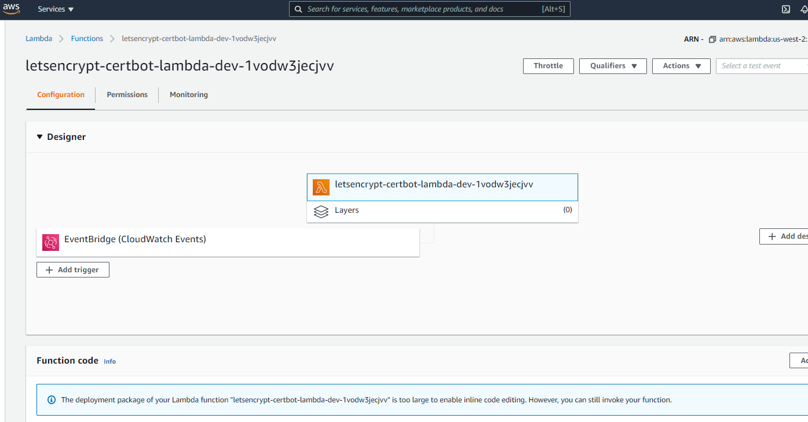Go to the Functions breadcrumb link
The image size is (808, 422).
click(x=87, y=39)
